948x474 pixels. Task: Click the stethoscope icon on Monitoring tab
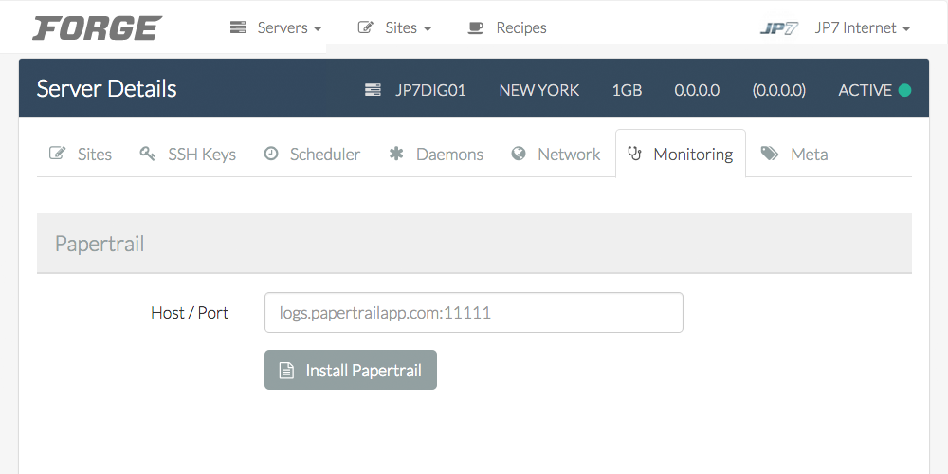(x=634, y=154)
